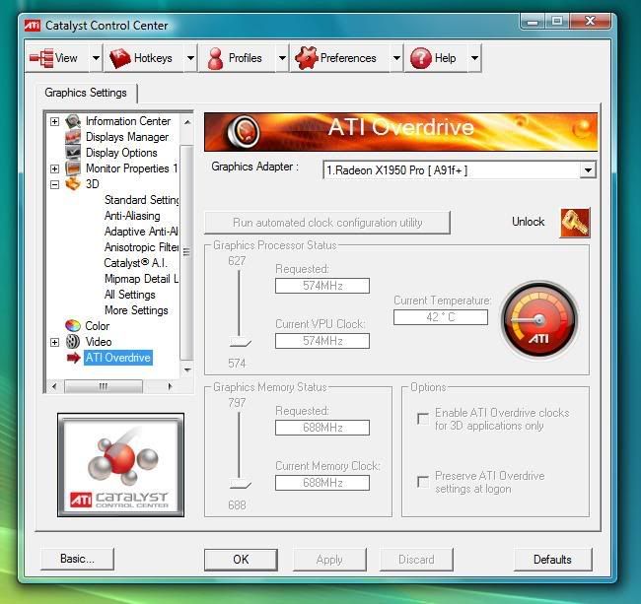Select ATI Overdrive in the tree
This screenshot has height=604, width=641.
pos(118,358)
